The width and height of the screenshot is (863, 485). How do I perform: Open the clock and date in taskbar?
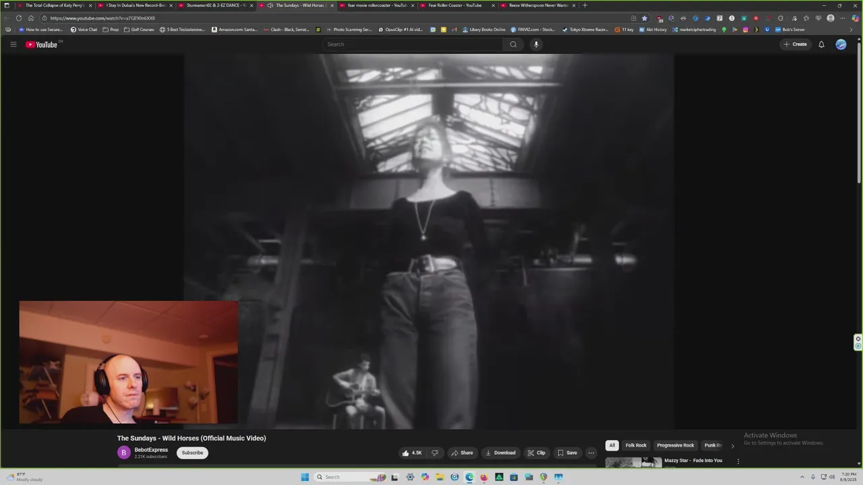point(848,477)
